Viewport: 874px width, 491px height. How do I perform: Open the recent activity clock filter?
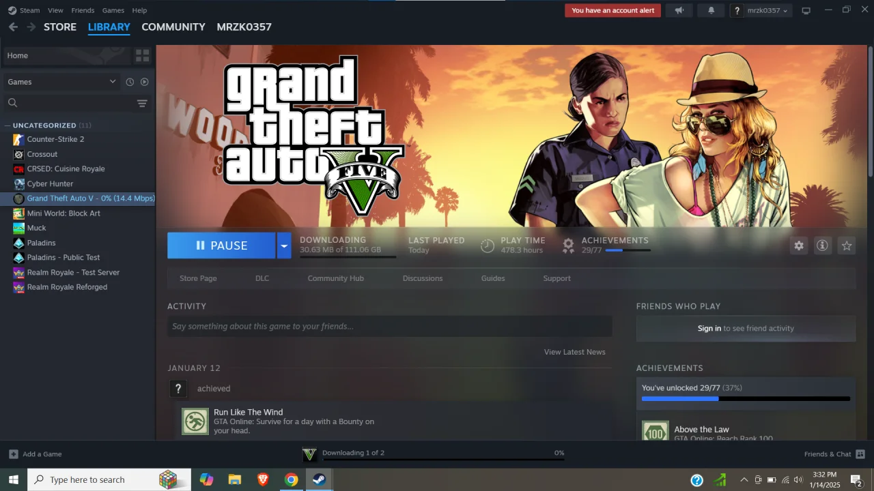[x=130, y=82]
